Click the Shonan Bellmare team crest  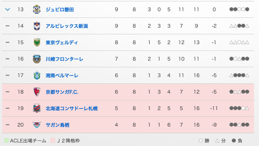[37, 75]
